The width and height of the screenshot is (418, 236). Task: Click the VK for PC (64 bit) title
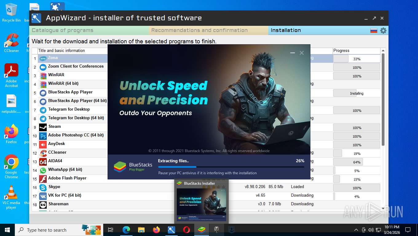pos(65,195)
